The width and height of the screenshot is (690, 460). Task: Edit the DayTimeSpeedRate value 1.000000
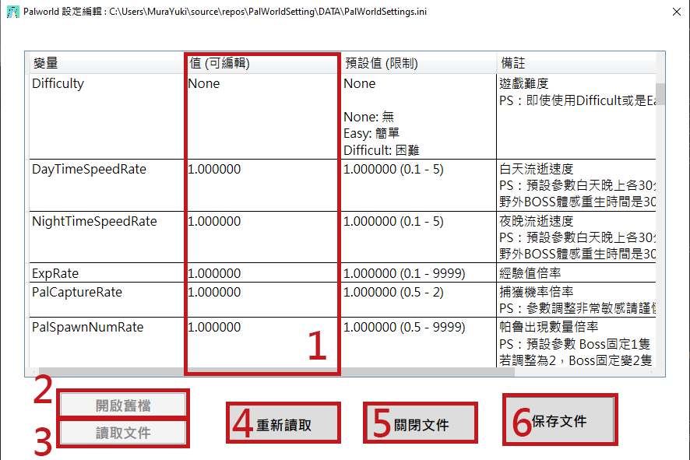[262, 185]
